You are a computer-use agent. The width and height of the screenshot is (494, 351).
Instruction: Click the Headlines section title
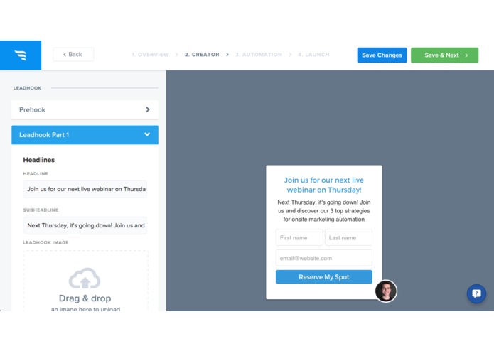[x=39, y=160]
